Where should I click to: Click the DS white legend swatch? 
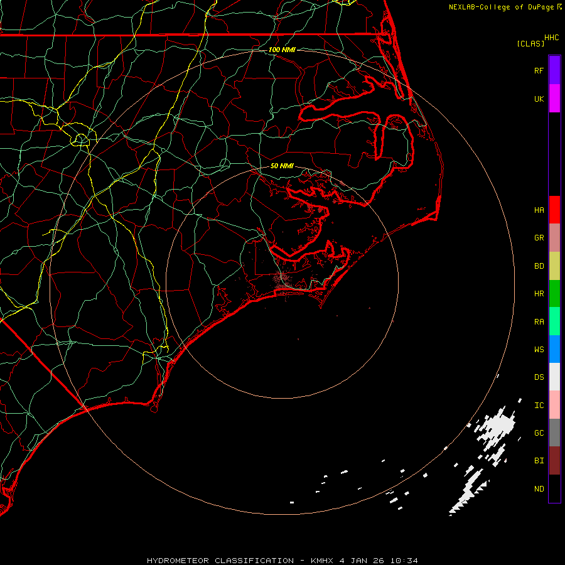(x=554, y=377)
